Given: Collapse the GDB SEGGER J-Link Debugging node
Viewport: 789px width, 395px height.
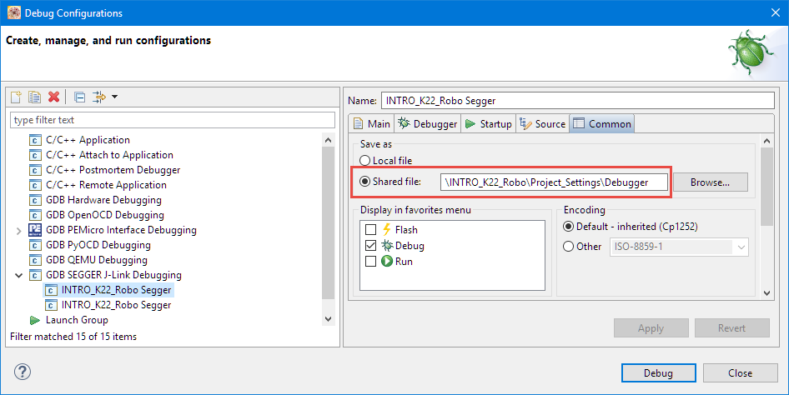Looking at the screenshot, I should click(x=18, y=275).
